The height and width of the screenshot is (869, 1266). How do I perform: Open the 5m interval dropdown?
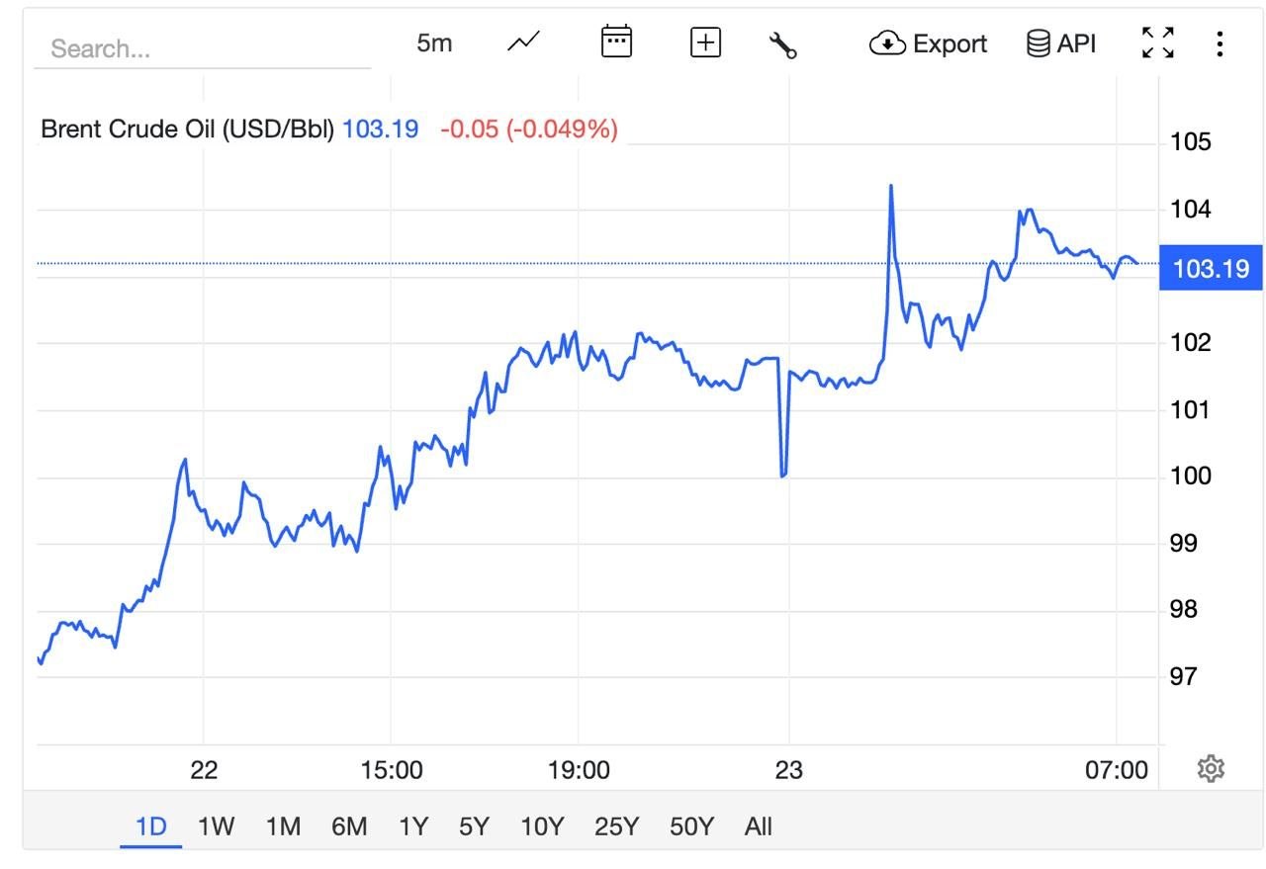click(x=434, y=43)
